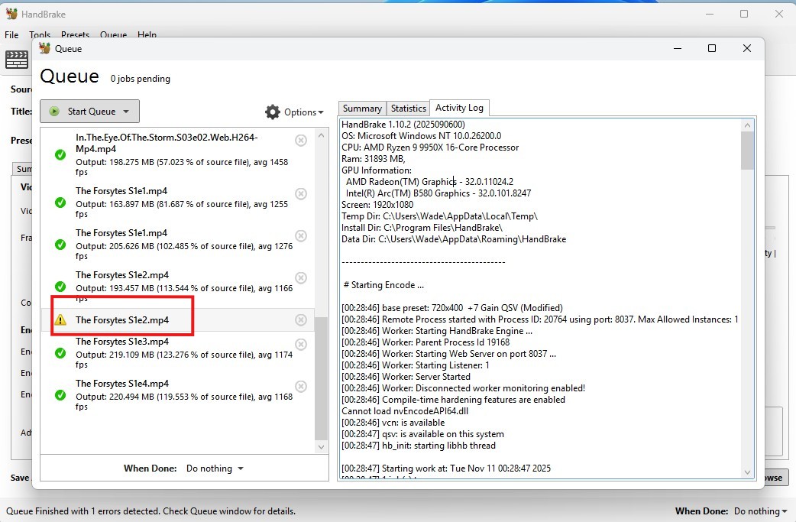Click the queue list scrollbar
The height and width of the screenshot is (522, 796).
321,374
